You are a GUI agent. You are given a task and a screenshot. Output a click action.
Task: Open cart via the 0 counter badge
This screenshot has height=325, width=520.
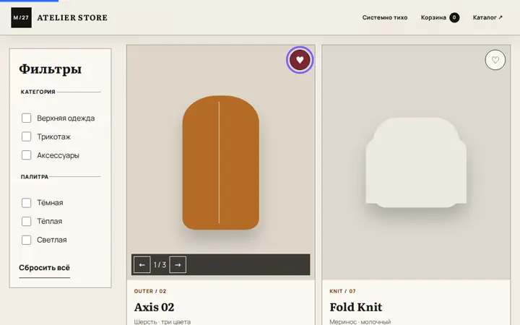(x=454, y=17)
